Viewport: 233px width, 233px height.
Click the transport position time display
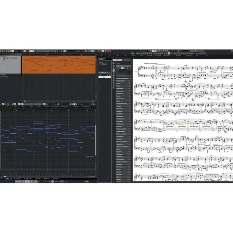(x=47, y=181)
